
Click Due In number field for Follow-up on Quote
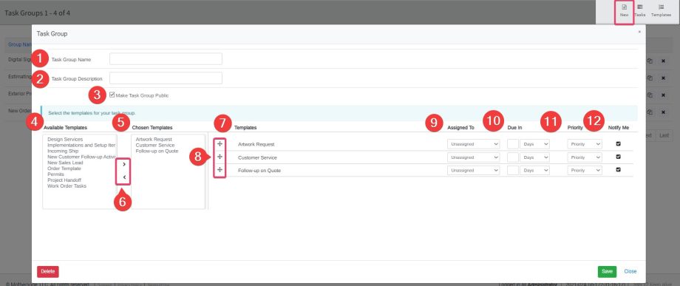513,170
